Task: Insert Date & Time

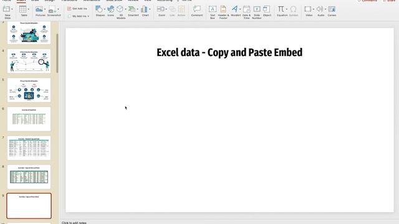Action: point(246,9)
